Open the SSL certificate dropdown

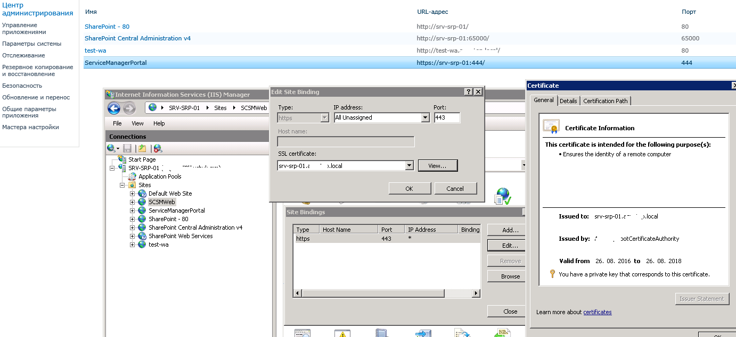point(409,166)
